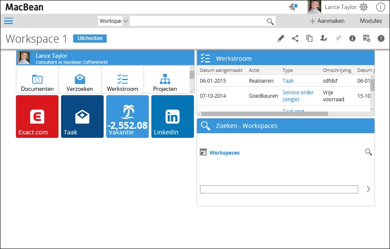Screen dimensions: 390x249
Task: Click Lance Taylor name in top header
Action: point(341,7)
